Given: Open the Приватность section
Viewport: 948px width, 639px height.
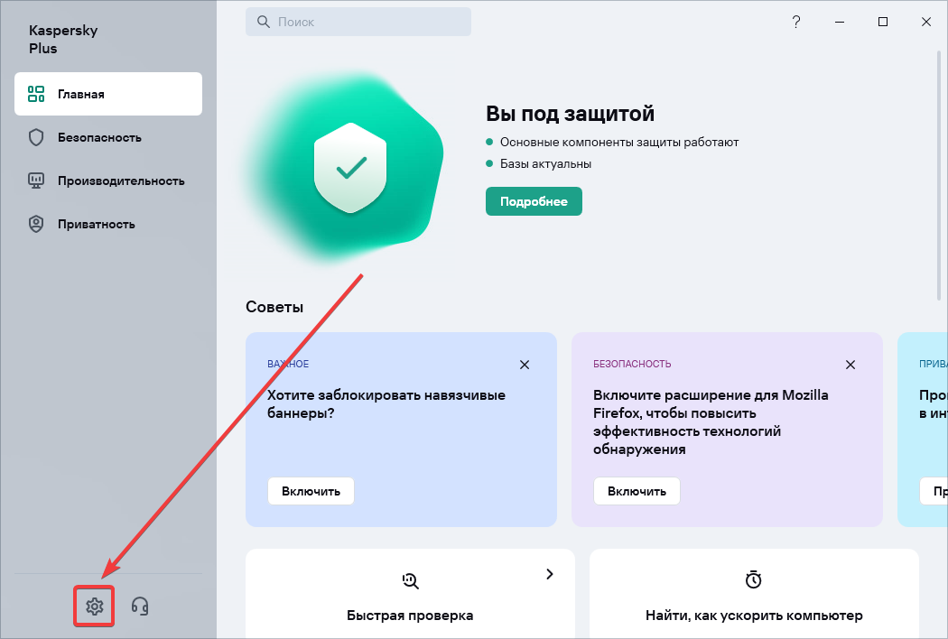Looking at the screenshot, I should pos(108,225).
